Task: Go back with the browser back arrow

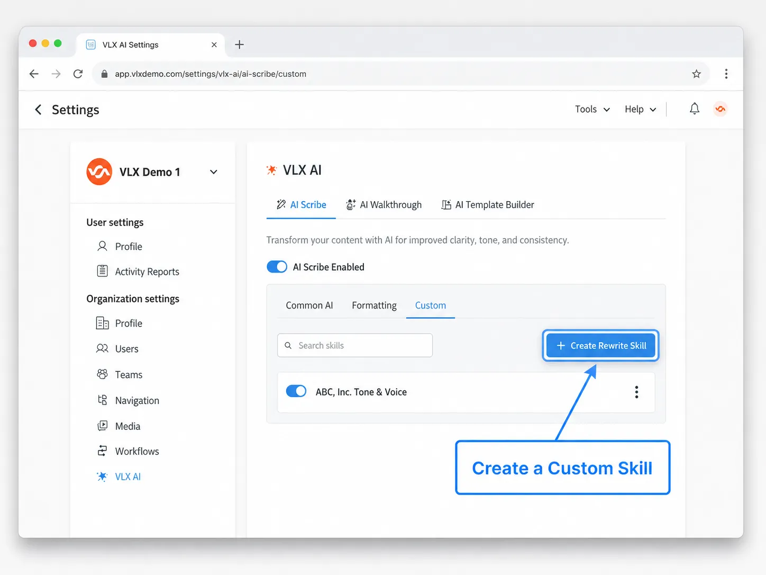Action: coord(34,74)
